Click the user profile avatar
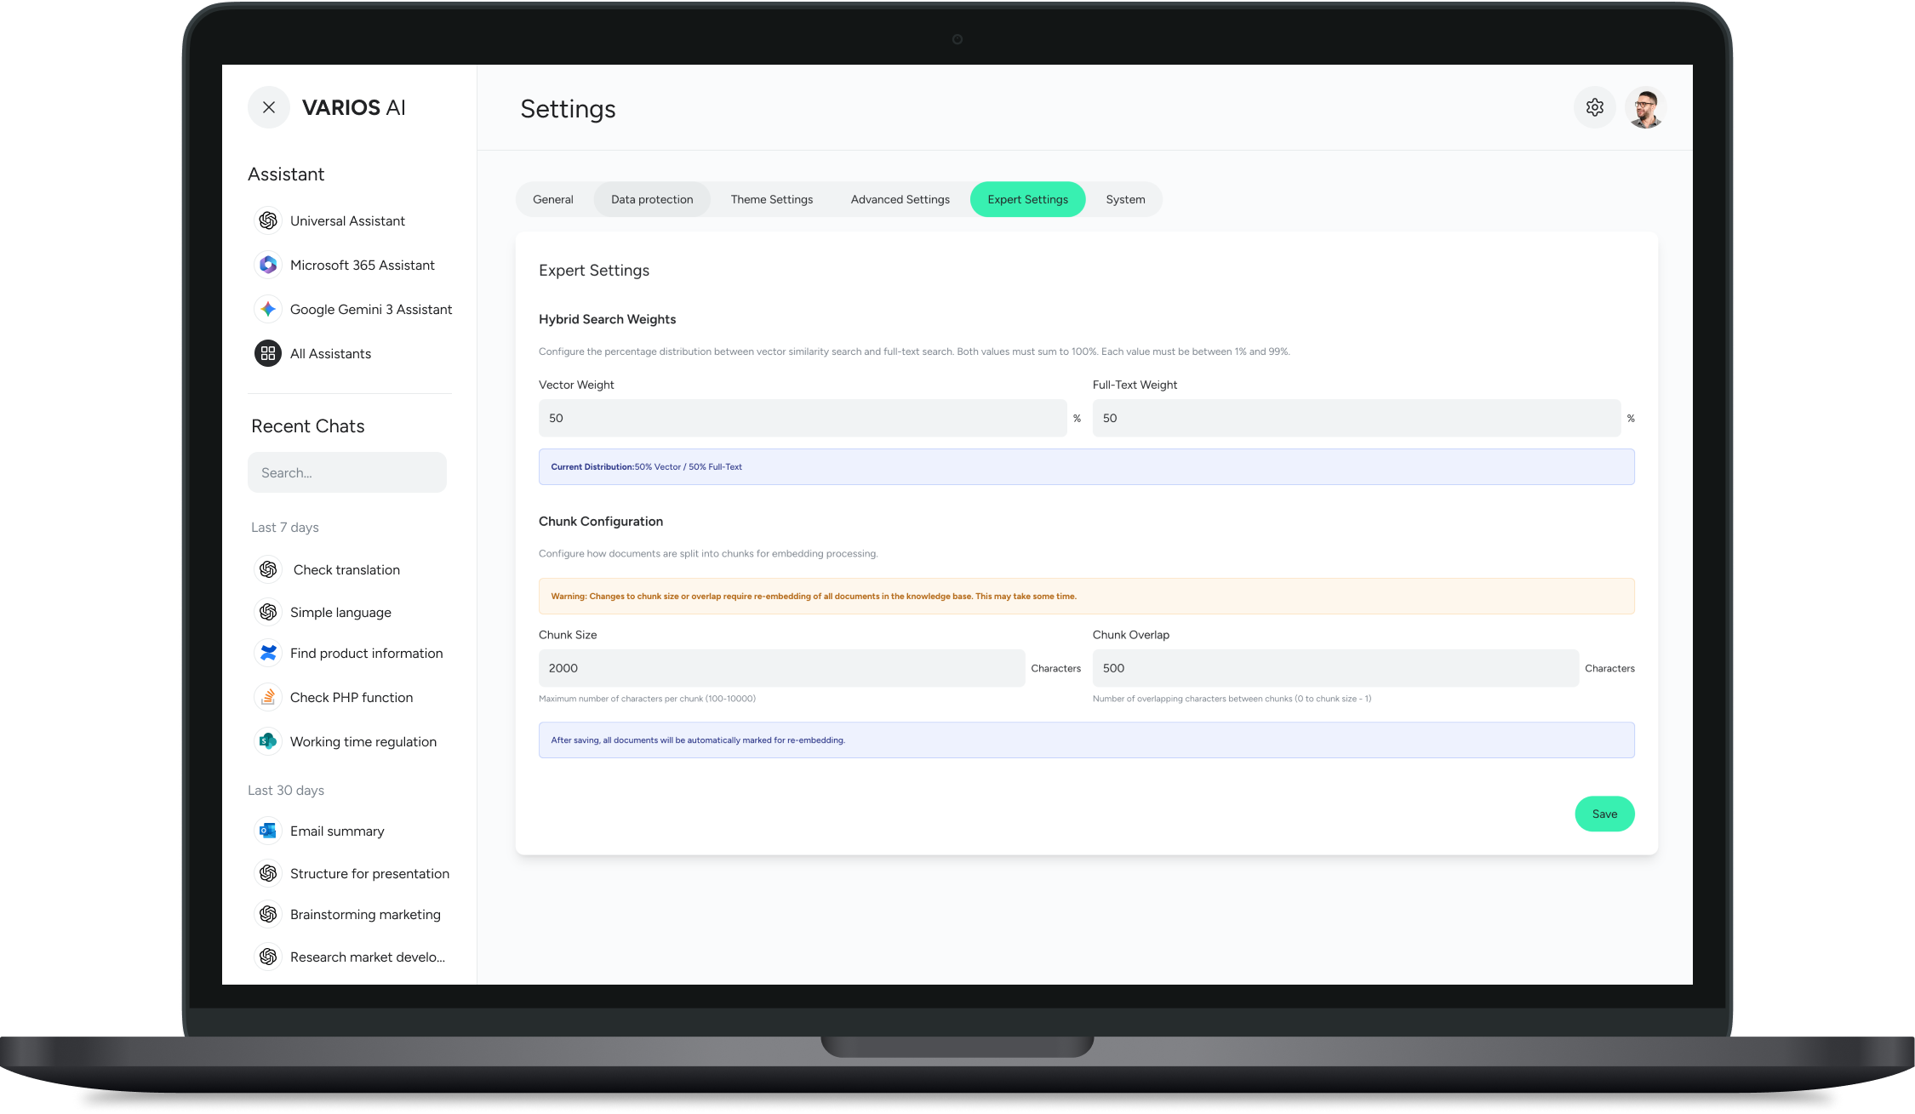 pos(1645,107)
